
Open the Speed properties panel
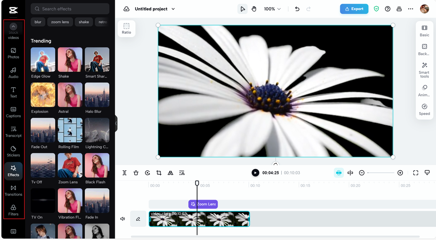coord(424,109)
